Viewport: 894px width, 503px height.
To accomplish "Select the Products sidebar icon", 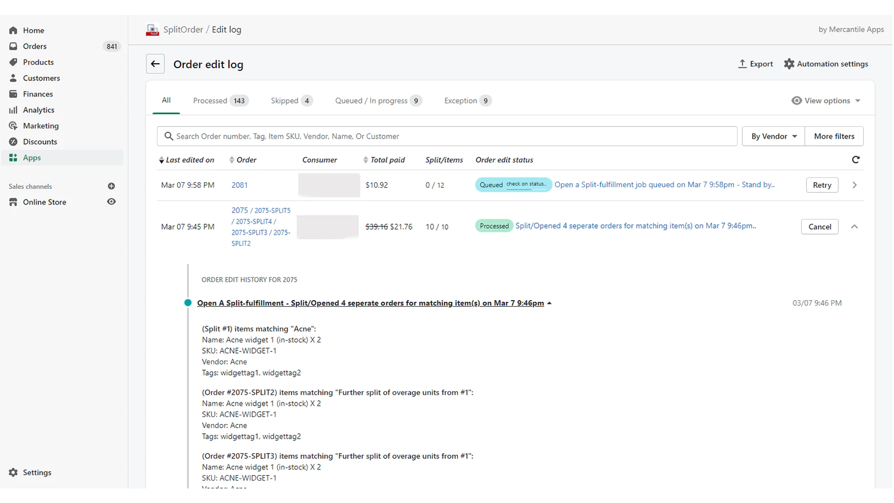I will click(13, 62).
